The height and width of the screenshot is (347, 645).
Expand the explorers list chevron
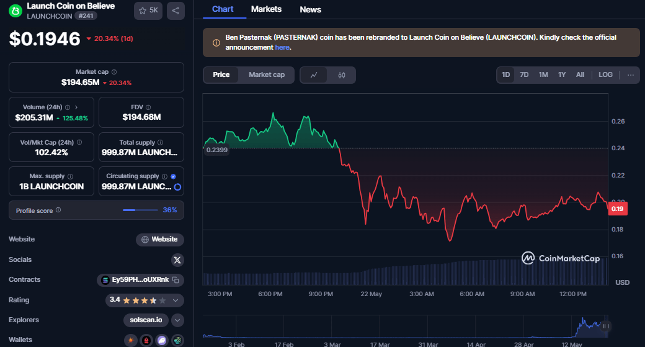tap(177, 320)
